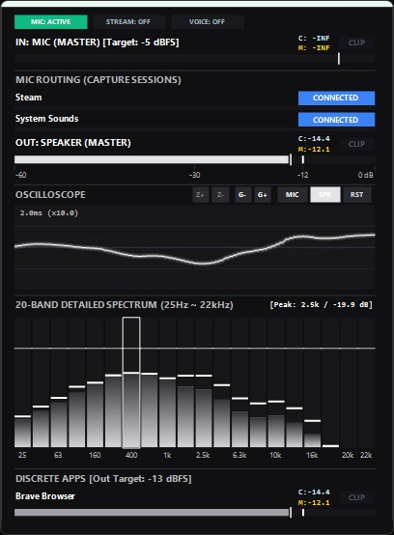This screenshot has width=394, height=535.
Task: Click the DISCRETE APPS out target heading
Action: [x=103, y=479]
